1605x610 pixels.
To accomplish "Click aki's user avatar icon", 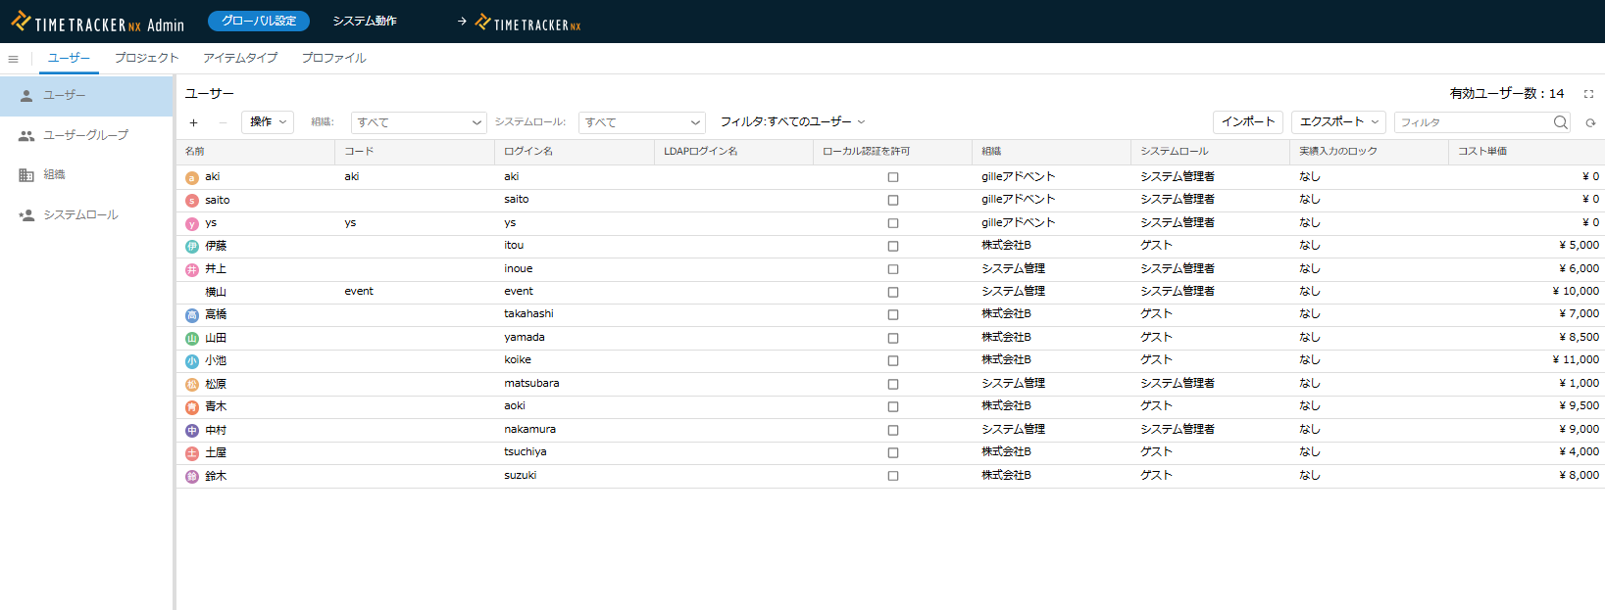I will [192, 177].
